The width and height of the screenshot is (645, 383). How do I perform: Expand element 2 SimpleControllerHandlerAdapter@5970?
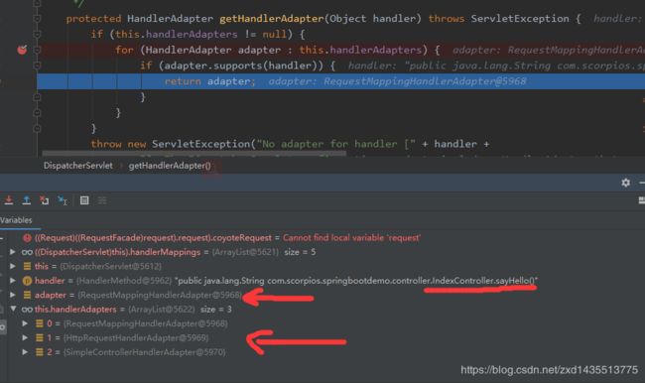click(25, 352)
